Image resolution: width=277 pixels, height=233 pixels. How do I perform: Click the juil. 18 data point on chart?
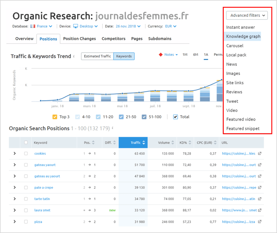coord(155,91)
